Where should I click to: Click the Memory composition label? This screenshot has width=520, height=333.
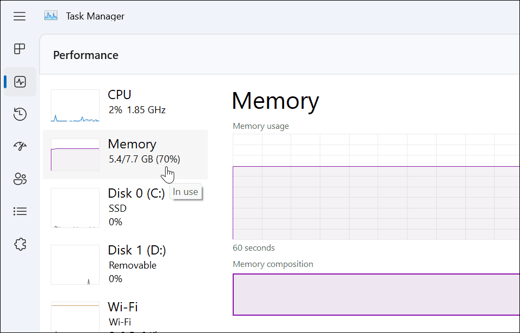[x=273, y=264]
